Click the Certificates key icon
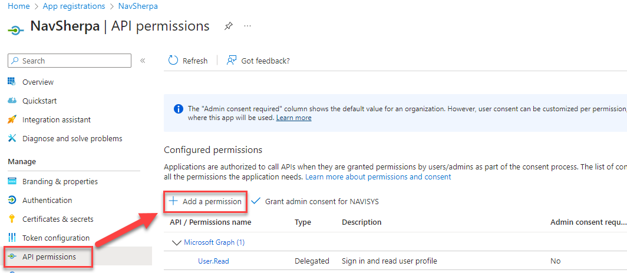This screenshot has height=273, width=627. point(12,219)
